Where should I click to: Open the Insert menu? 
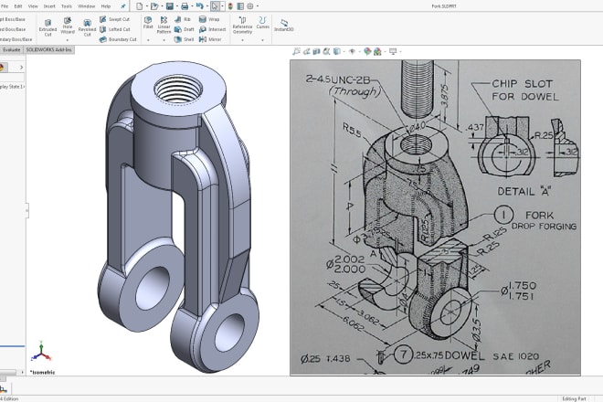(49, 6)
